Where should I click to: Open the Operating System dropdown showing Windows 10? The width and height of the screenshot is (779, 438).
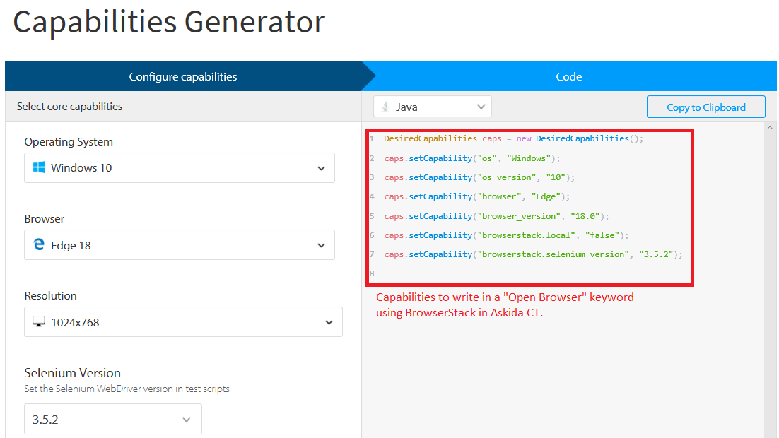click(180, 168)
